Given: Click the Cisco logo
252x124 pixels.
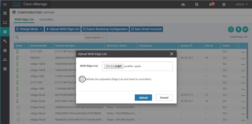Looking at the screenshot, I should pos(16,4).
